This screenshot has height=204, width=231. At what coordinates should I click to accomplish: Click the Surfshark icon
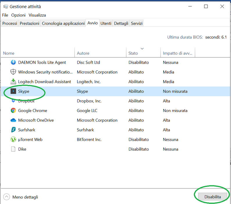point(13,130)
